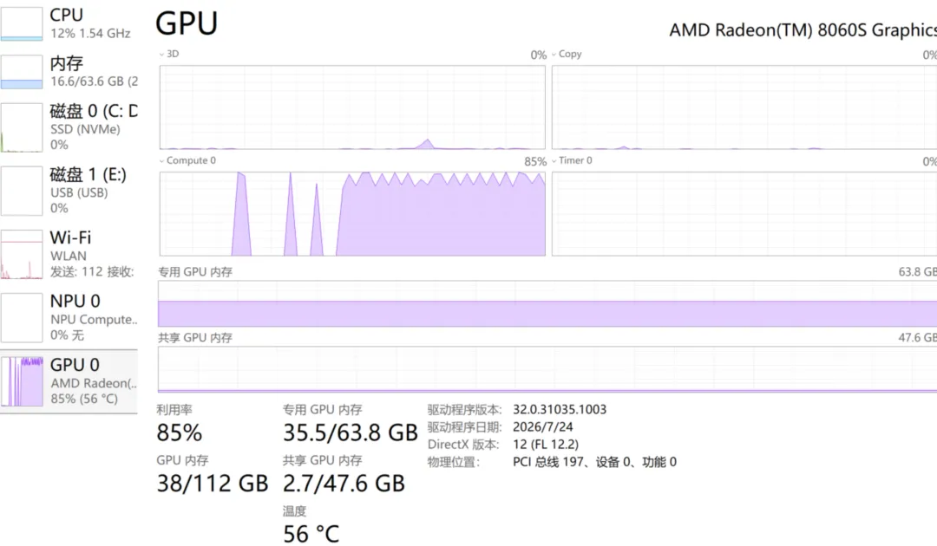Image resolution: width=937 pixels, height=546 pixels.
Task: Select the GPU 0 graph thumbnail
Action: [22, 381]
